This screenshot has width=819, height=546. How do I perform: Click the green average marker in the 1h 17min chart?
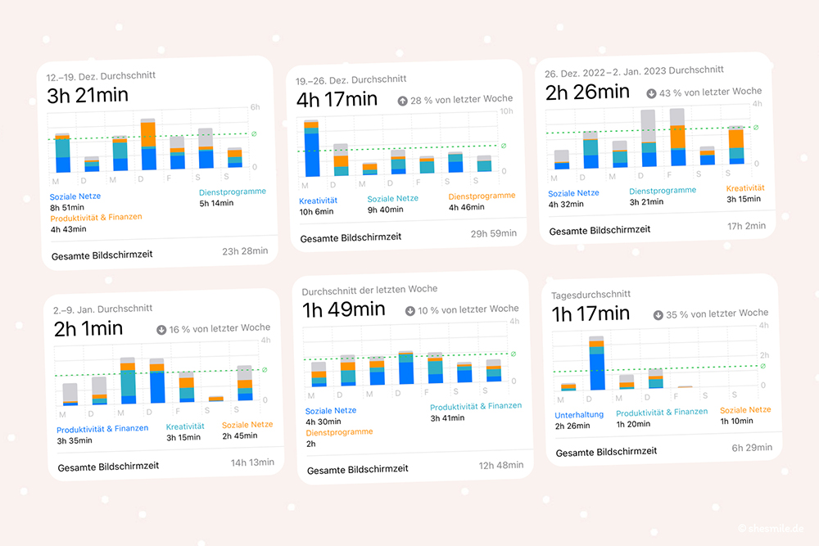pyautogui.click(x=763, y=366)
